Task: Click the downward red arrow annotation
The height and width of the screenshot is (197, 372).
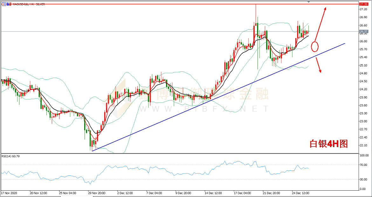Action: [x=318, y=65]
